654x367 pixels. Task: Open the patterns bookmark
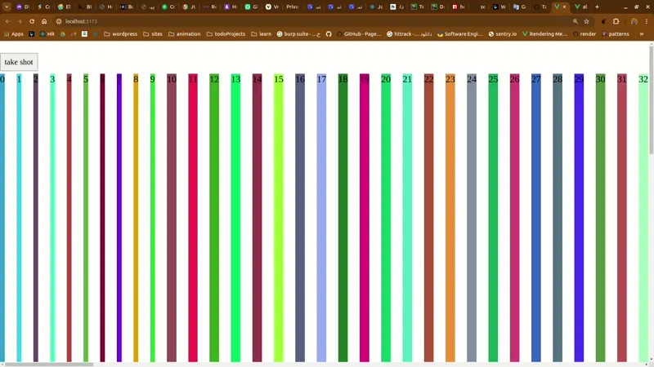point(616,34)
